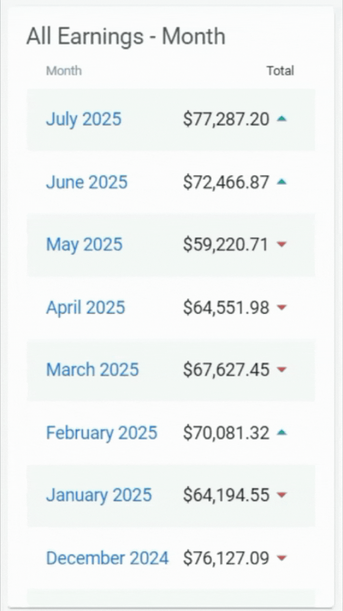Open the April 2025 earnings link

point(86,307)
